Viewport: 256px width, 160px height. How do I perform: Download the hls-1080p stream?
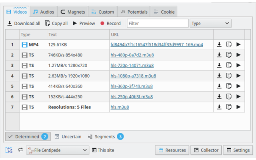219,76
